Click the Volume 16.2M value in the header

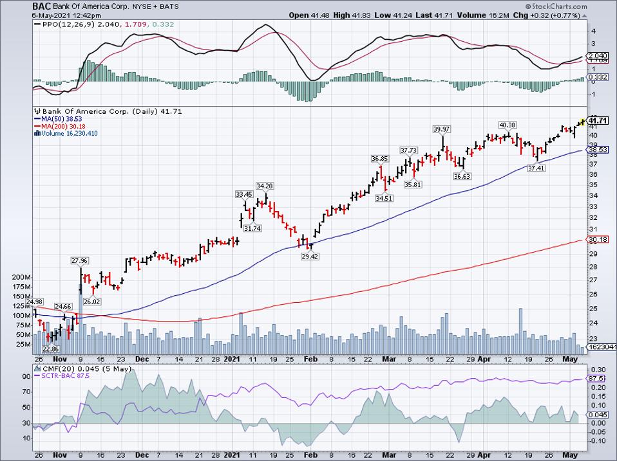[484, 15]
